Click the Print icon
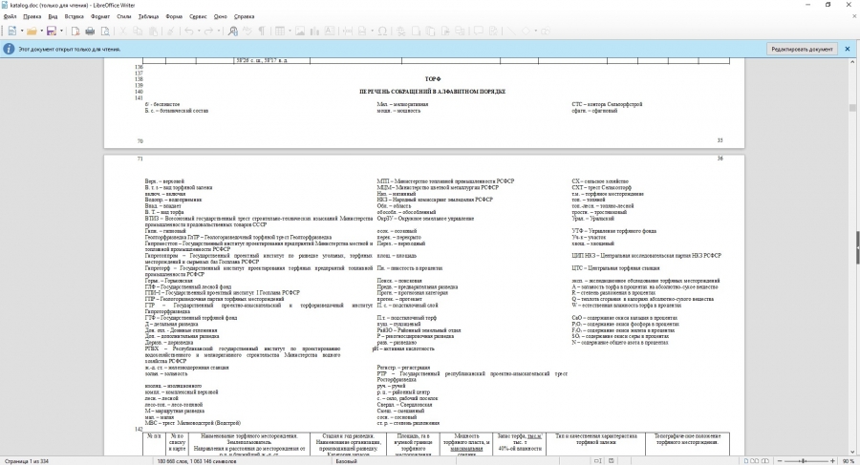Viewport: 860px width, 465px height. coord(92,32)
